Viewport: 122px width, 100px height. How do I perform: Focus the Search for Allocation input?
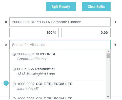[60, 45]
